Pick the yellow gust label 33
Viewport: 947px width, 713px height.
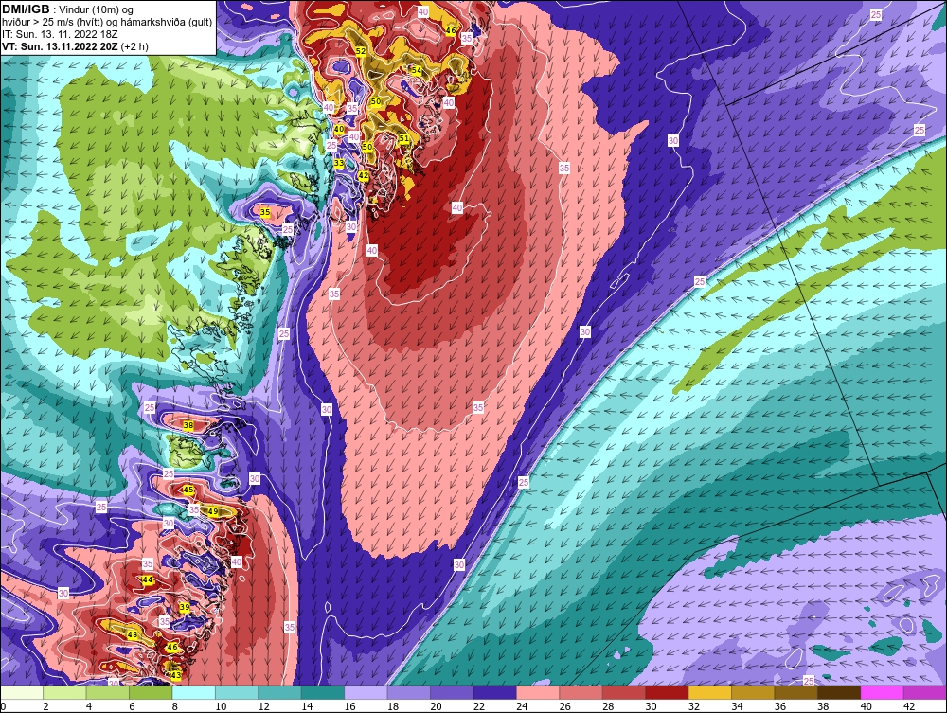(339, 164)
